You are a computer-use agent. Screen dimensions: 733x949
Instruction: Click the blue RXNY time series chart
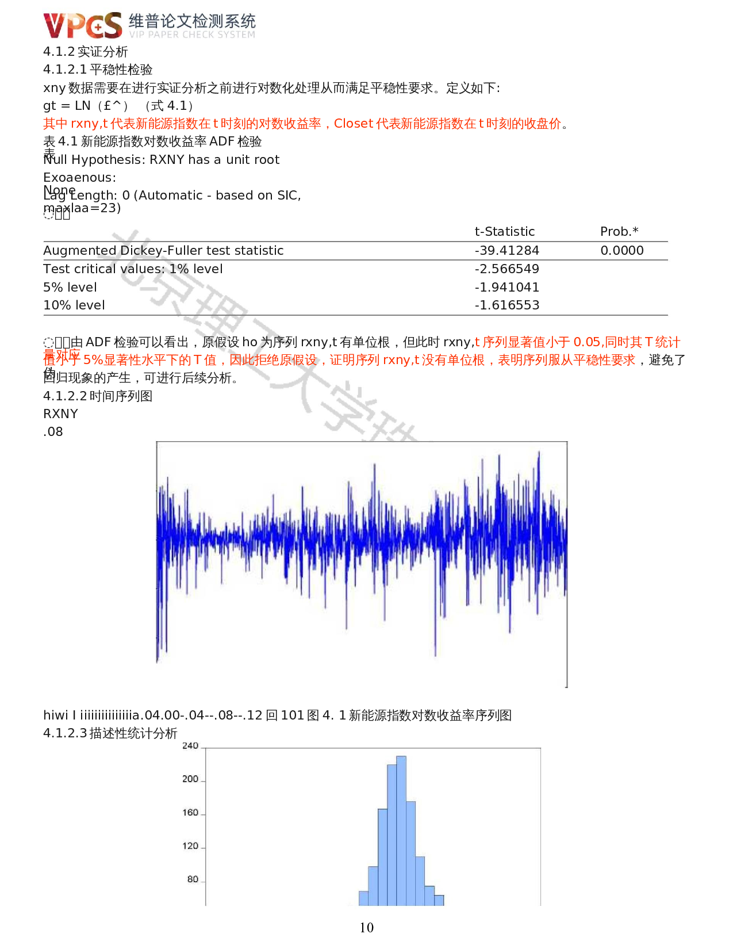[x=362, y=564]
